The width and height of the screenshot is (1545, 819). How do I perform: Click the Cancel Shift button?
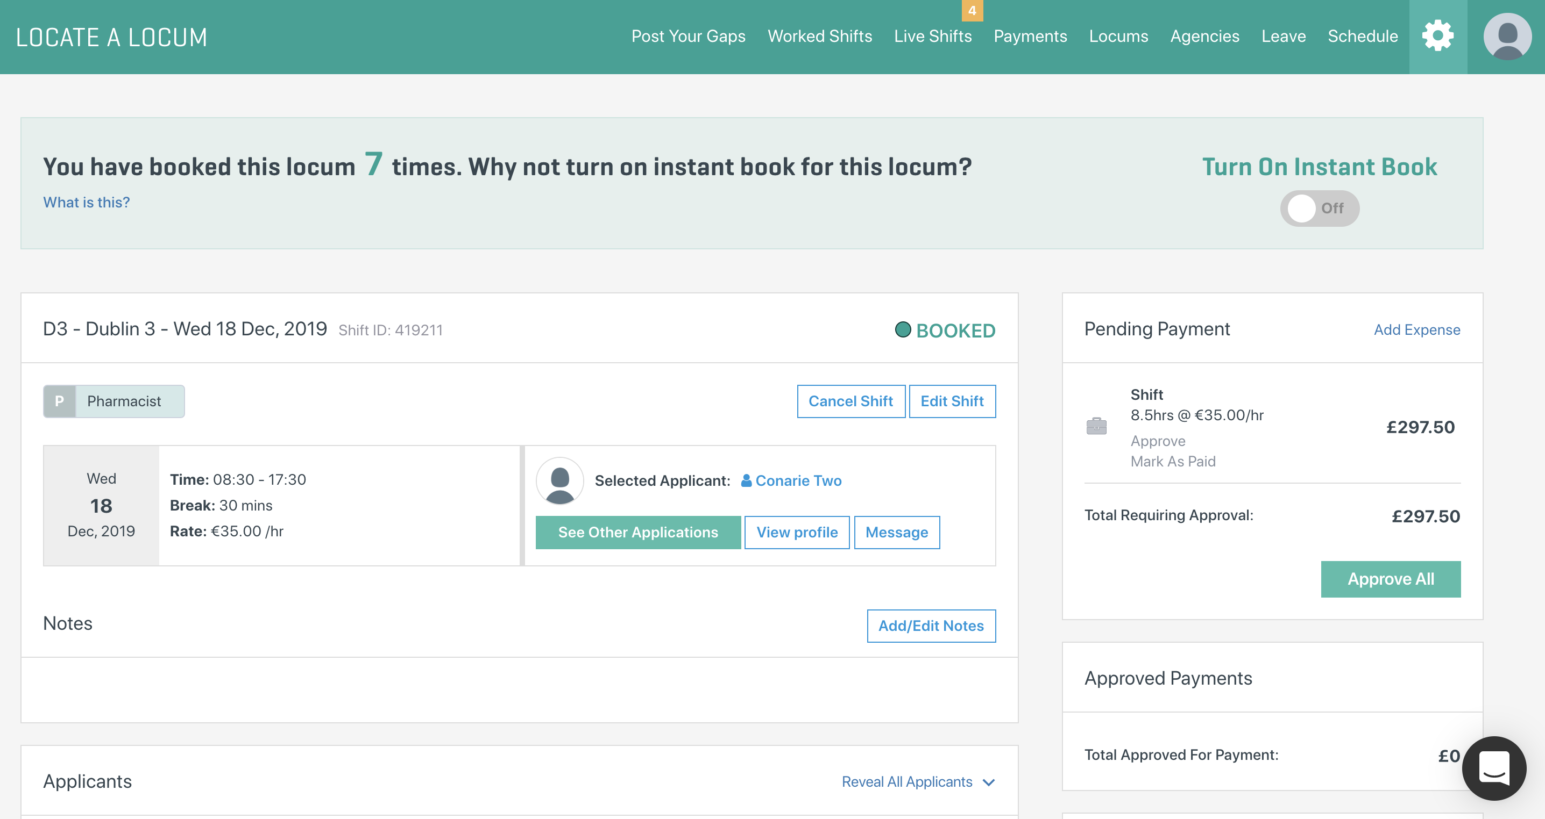point(851,401)
